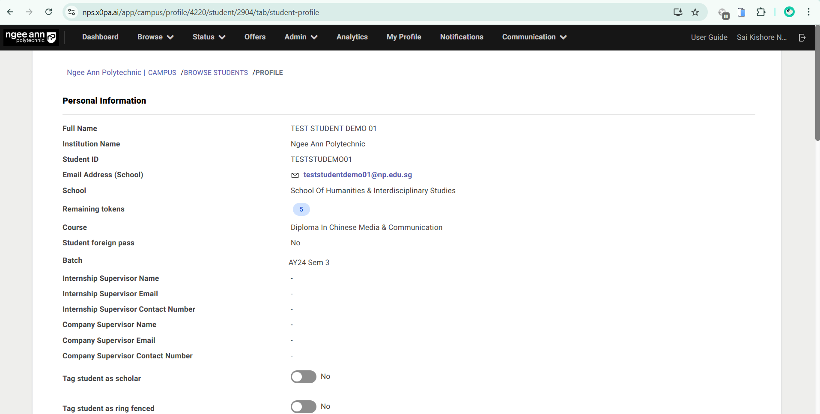Open the Analytics menu item
This screenshot has height=414, width=820.
tap(352, 37)
